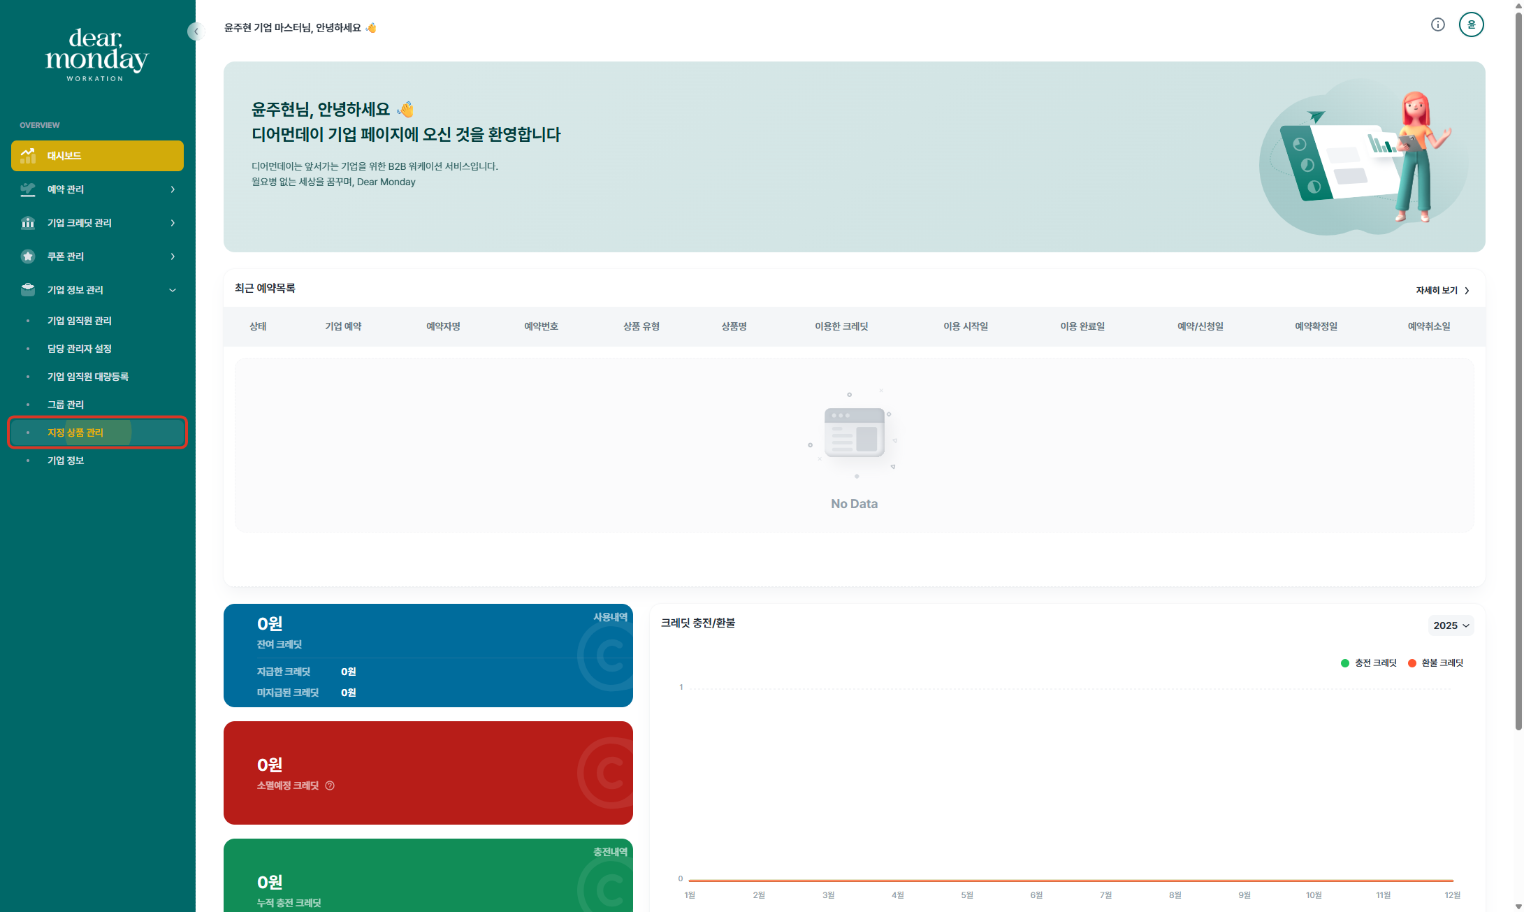This screenshot has height=912, width=1524.
Task: Open 지정 상품 관리 submenu item
Action: coord(75,433)
